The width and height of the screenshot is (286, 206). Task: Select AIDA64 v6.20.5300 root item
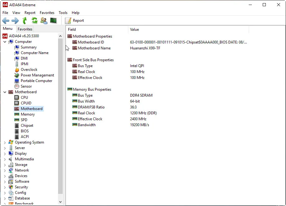(x=24, y=36)
